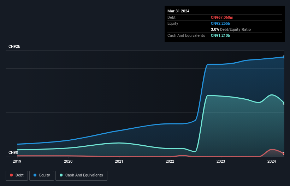
Task: Click the 2019 x-axis label
Action: point(17,161)
